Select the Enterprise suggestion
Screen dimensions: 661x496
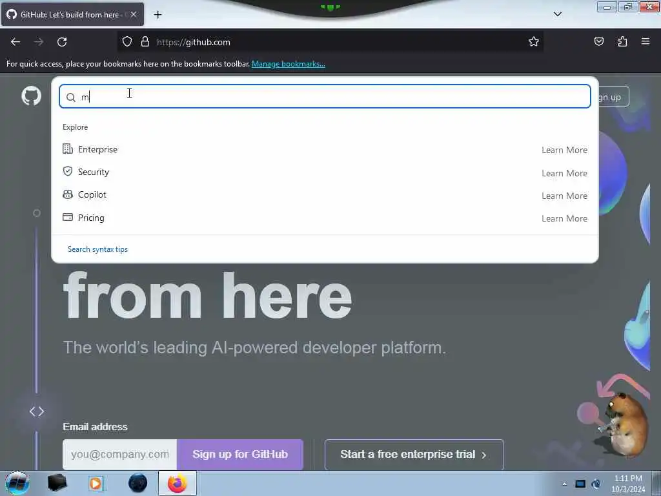pos(325,149)
